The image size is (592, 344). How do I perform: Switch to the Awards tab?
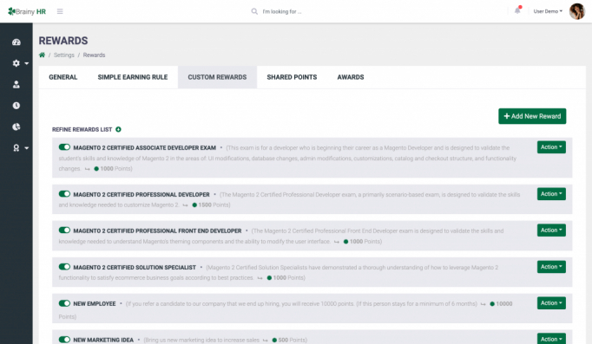(351, 77)
